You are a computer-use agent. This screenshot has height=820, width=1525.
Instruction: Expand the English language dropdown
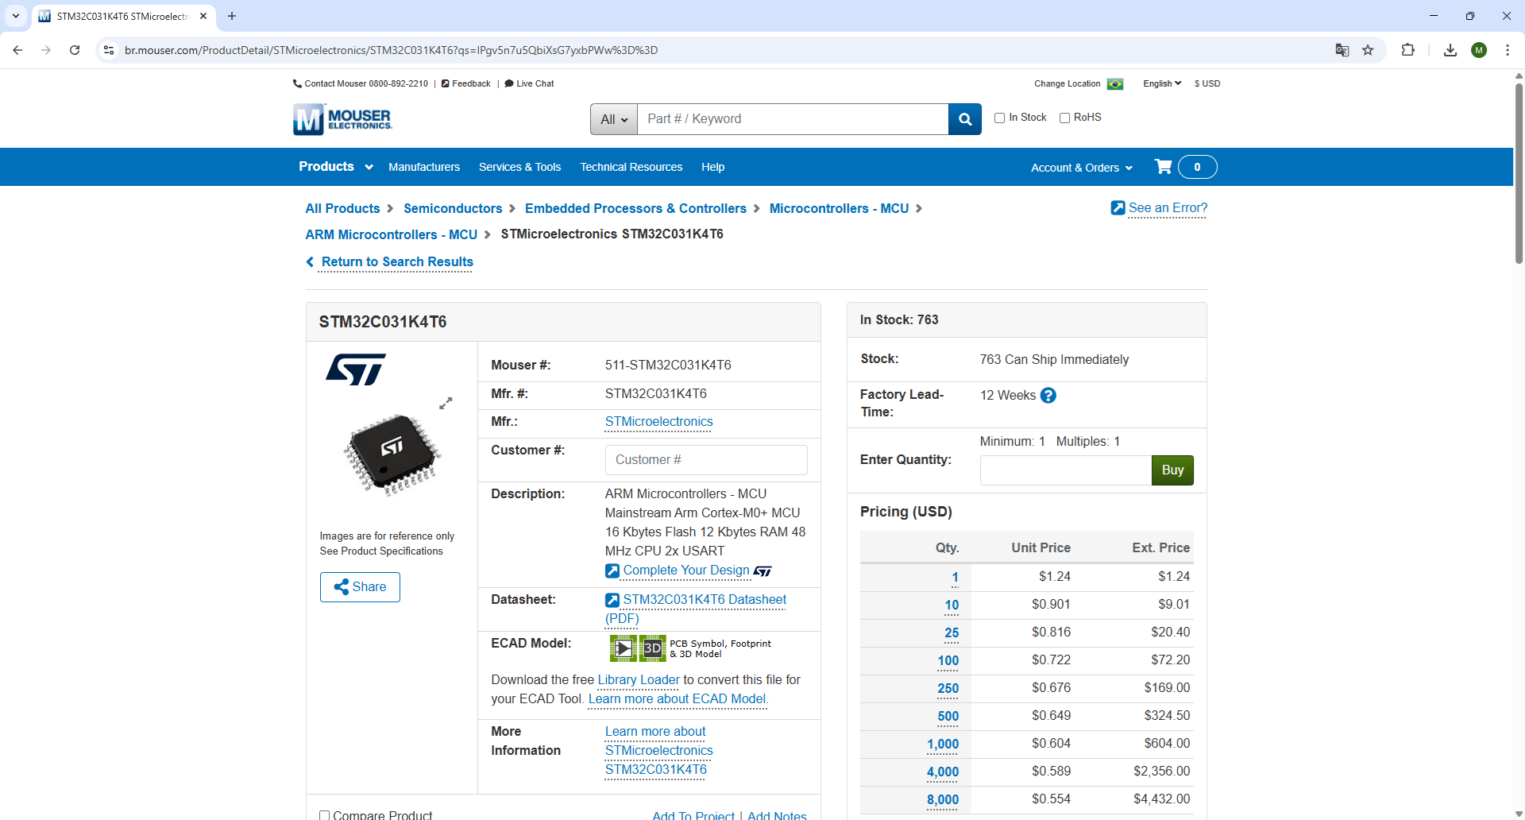[x=1161, y=83]
